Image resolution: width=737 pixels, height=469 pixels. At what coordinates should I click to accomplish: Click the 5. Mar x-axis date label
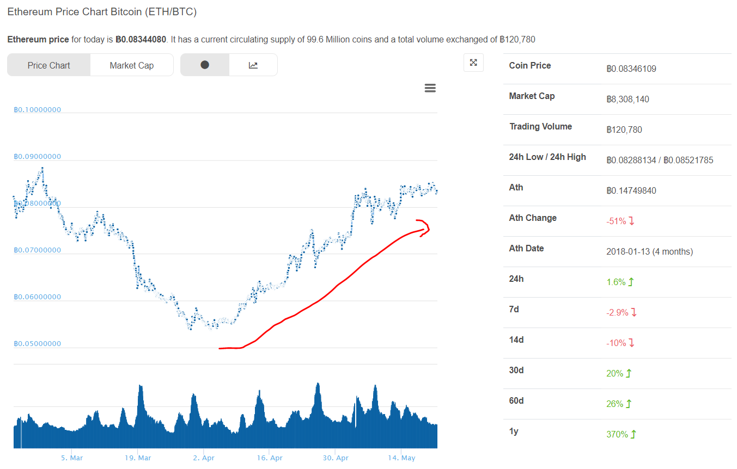[72, 458]
